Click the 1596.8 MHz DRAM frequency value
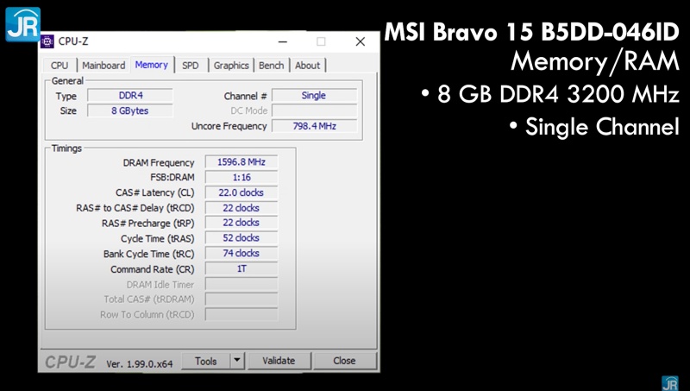Viewport: 690px width, 391px height. coord(241,162)
